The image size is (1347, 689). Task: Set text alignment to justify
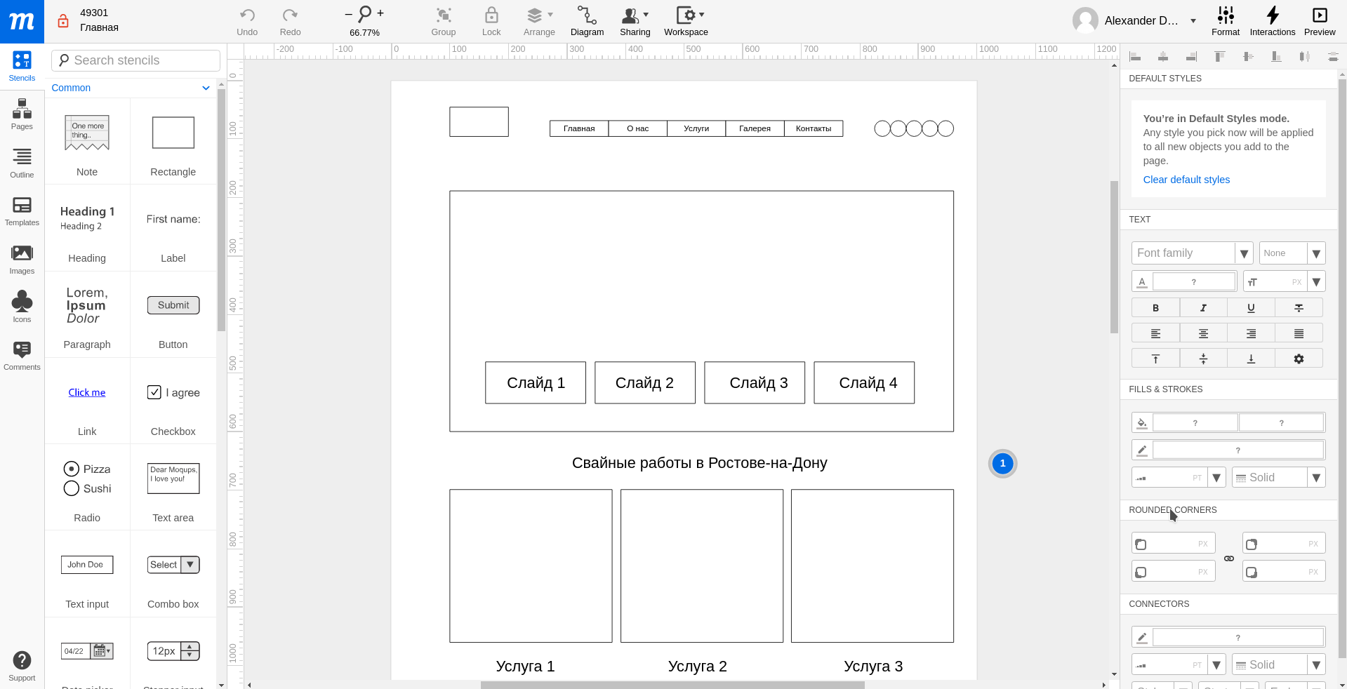(x=1299, y=333)
